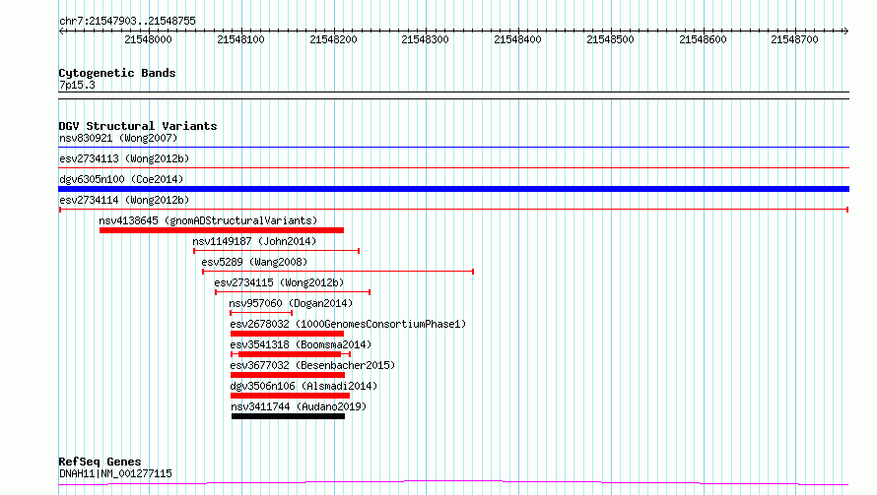Click the red esv3541318 variant bar
Image resolution: width=877 pixels, height=495 pixels.
(291, 354)
